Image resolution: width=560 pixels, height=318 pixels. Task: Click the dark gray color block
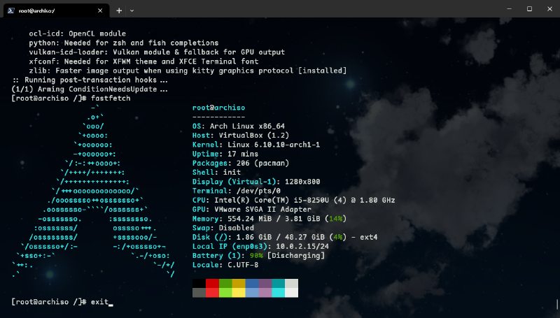pyautogui.click(x=199, y=293)
